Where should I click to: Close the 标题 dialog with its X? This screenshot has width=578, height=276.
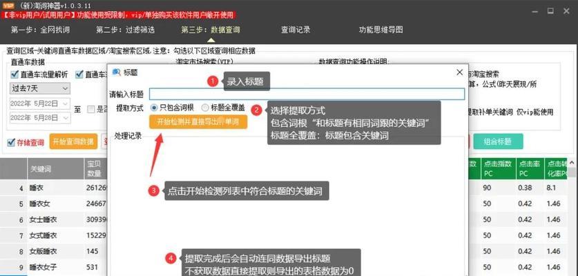(459, 72)
